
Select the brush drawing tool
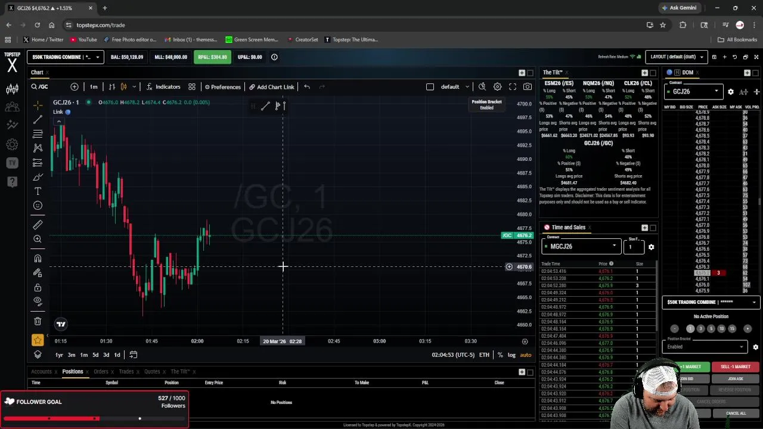click(x=38, y=177)
